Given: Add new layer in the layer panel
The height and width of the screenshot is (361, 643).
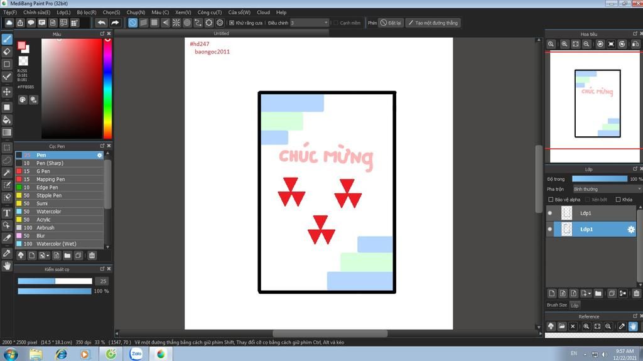Looking at the screenshot, I should (x=551, y=293).
